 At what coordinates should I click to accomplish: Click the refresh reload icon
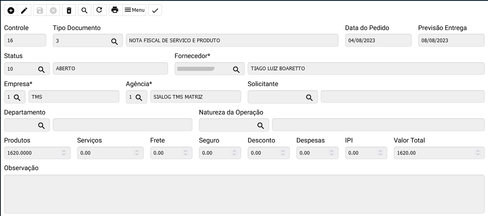coord(99,10)
